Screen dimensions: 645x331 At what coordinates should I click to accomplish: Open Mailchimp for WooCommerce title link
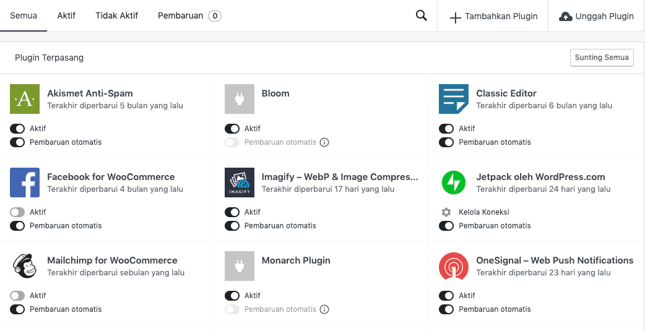click(x=112, y=260)
